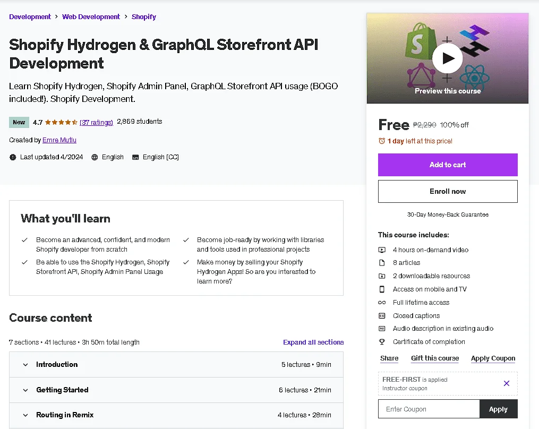539x429 pixels.
Task: Click the Free price label
Action: point(393,124)
